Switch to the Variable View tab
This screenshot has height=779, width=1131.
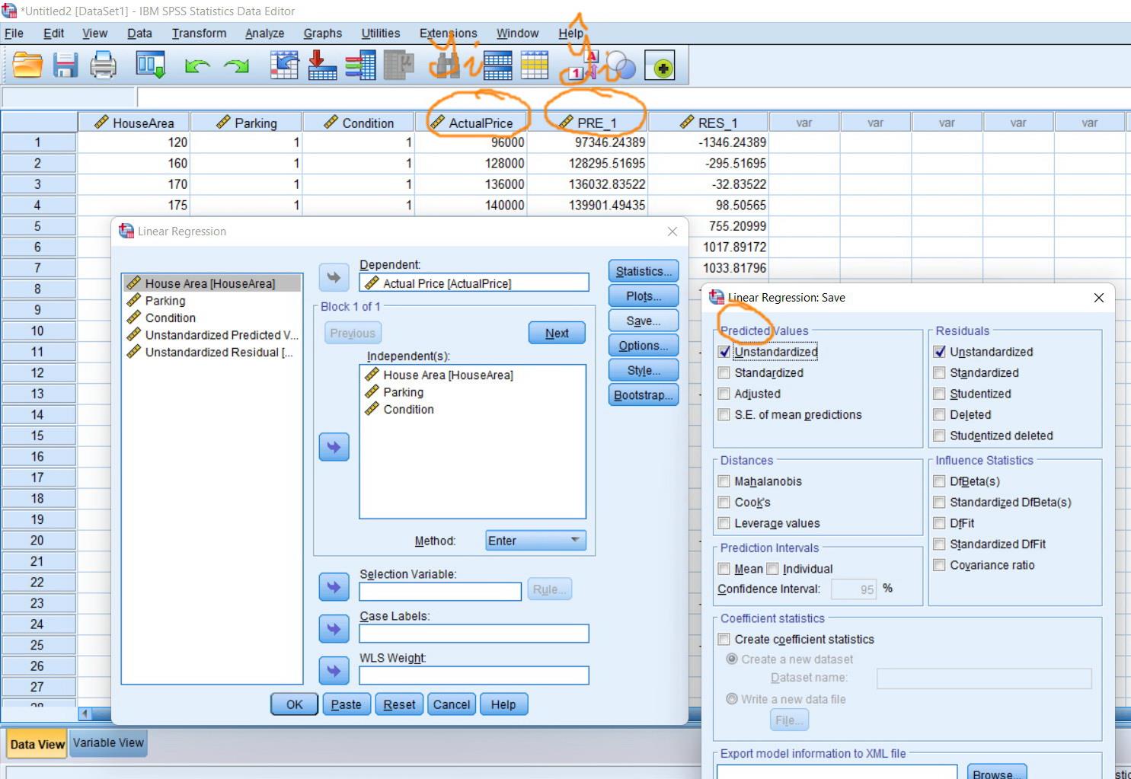coord(107,742)
